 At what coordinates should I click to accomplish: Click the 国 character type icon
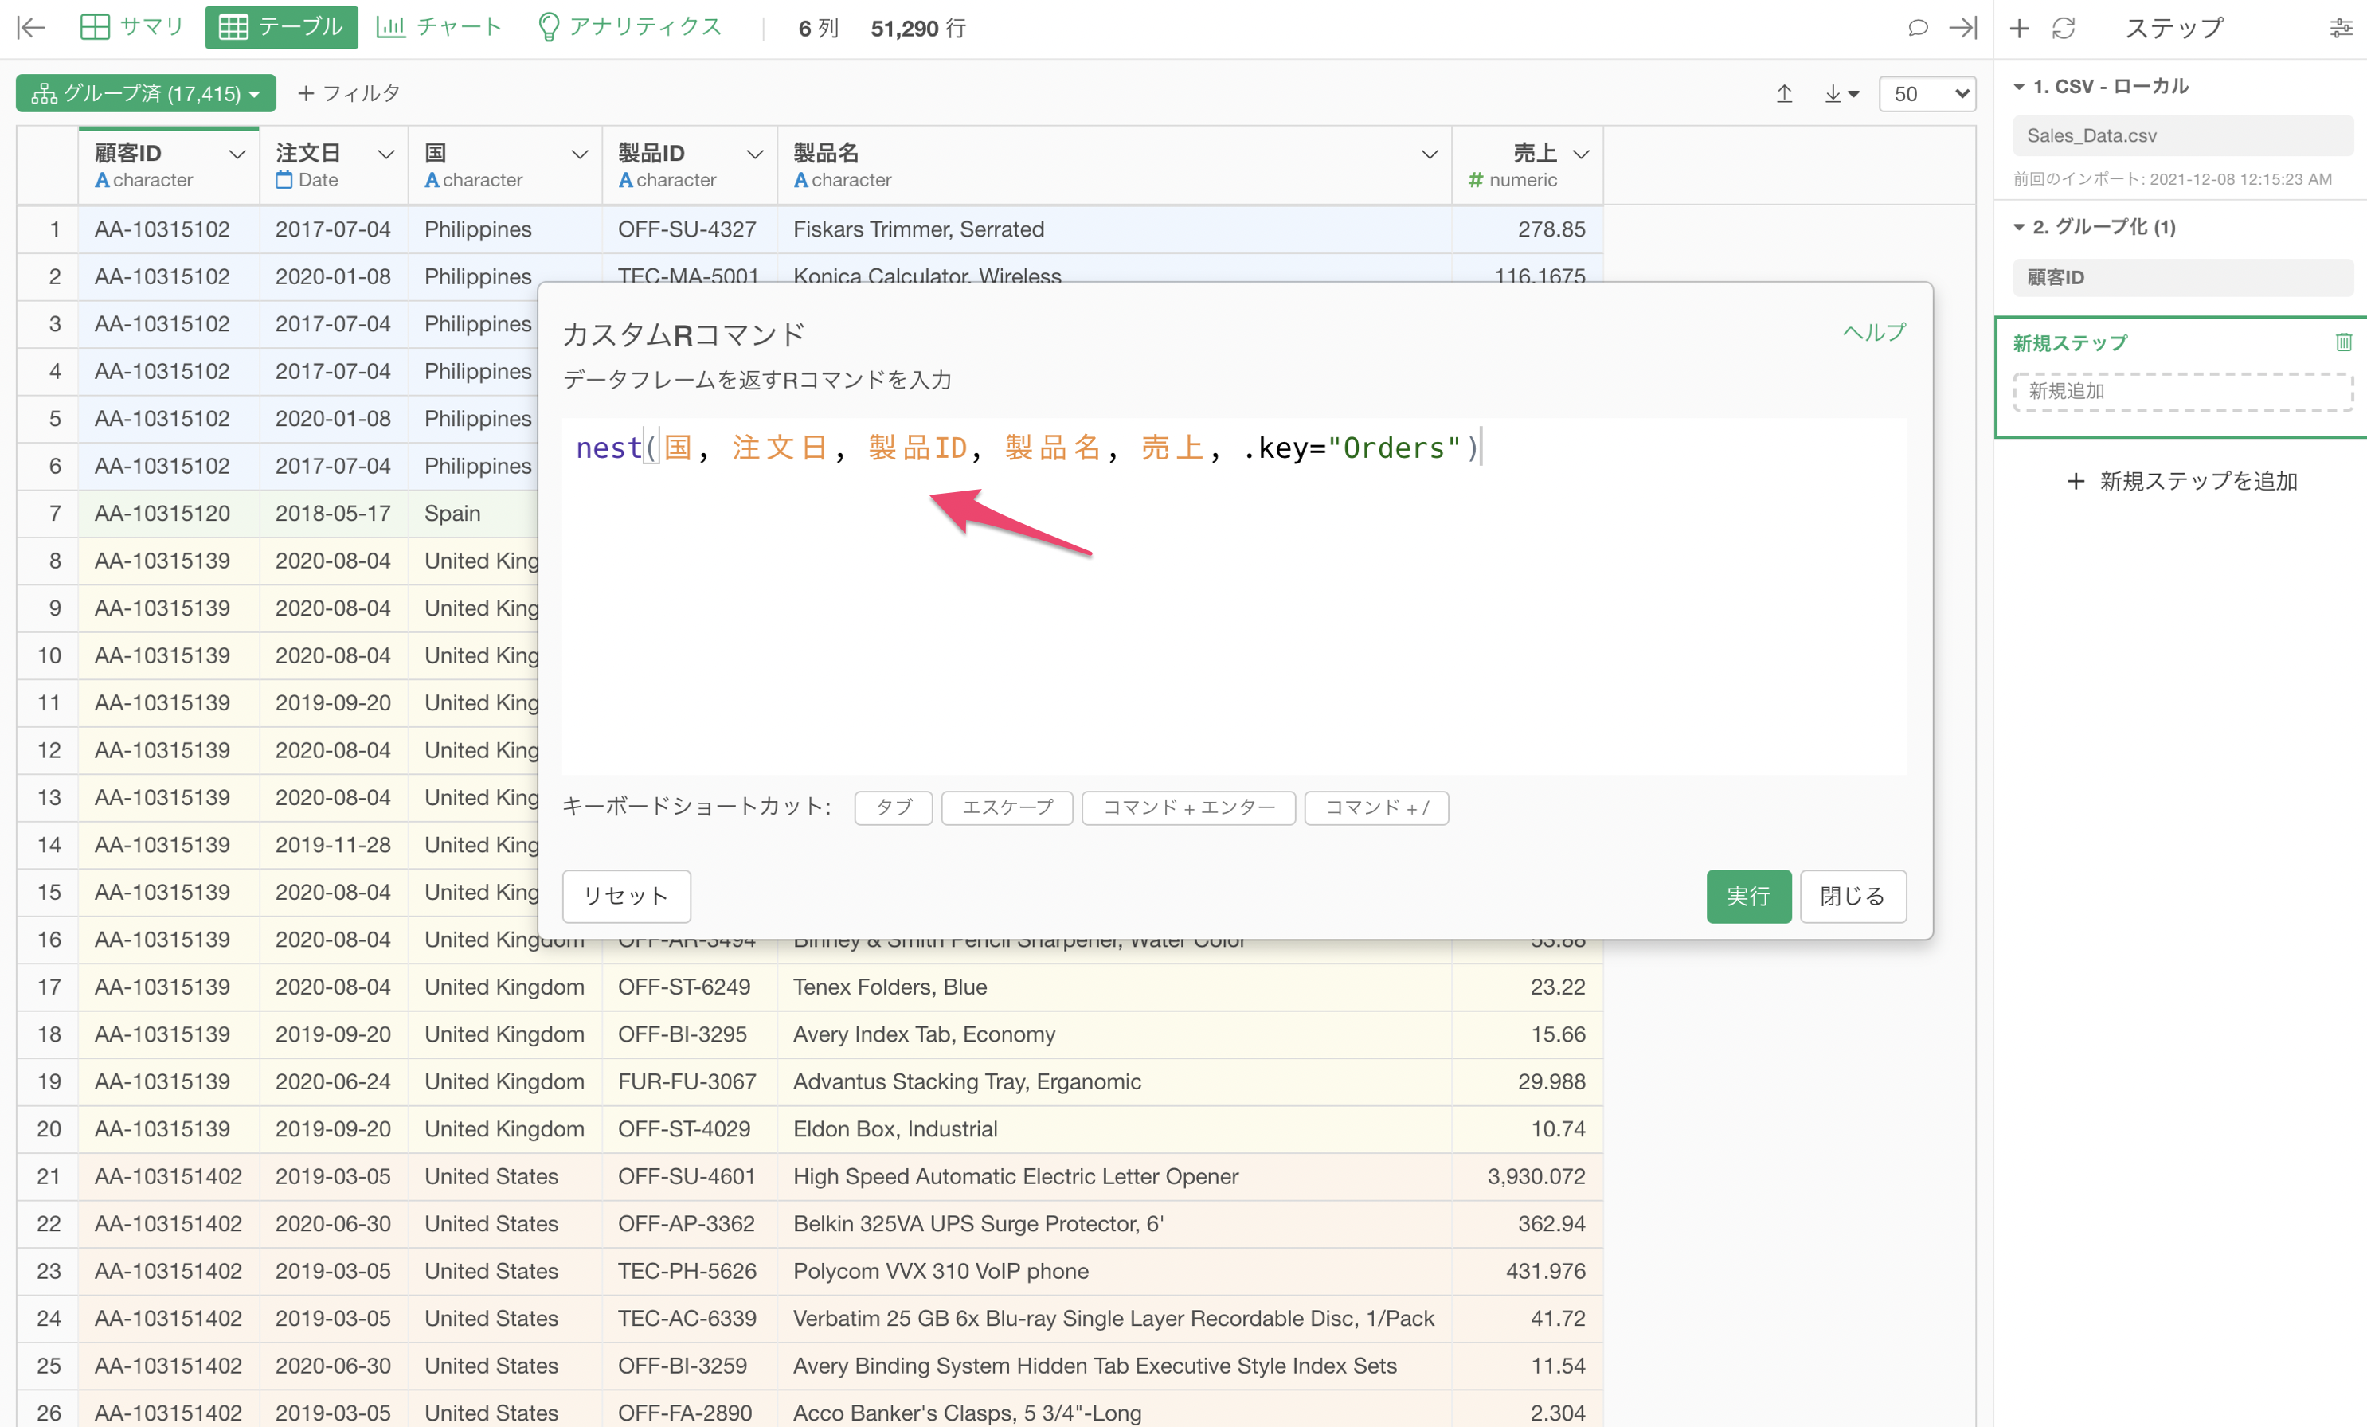click(432, 180)
